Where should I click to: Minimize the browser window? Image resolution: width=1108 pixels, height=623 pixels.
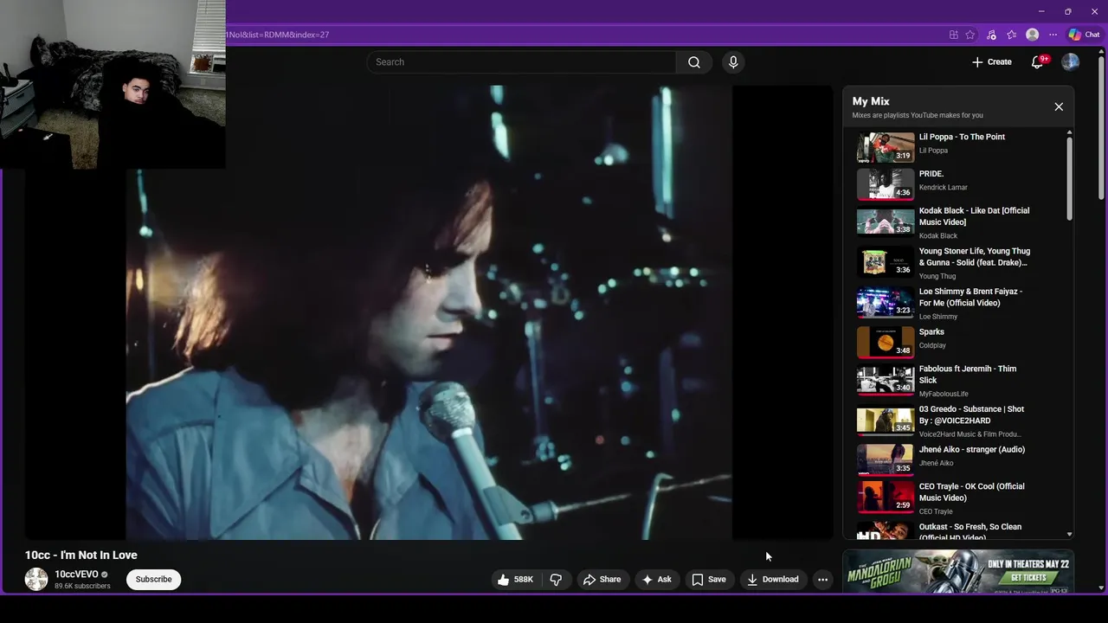point(1041,11)
